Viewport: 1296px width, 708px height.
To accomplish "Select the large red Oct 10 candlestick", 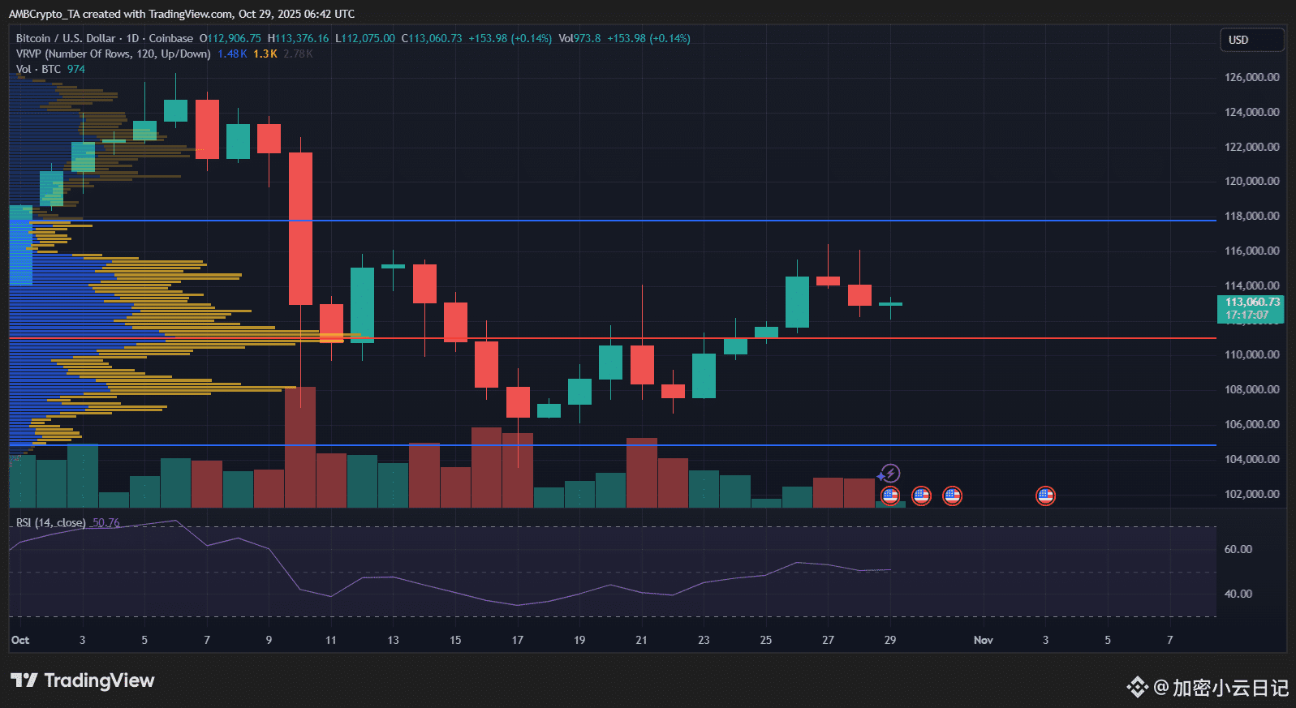I will tap(300, 229).
